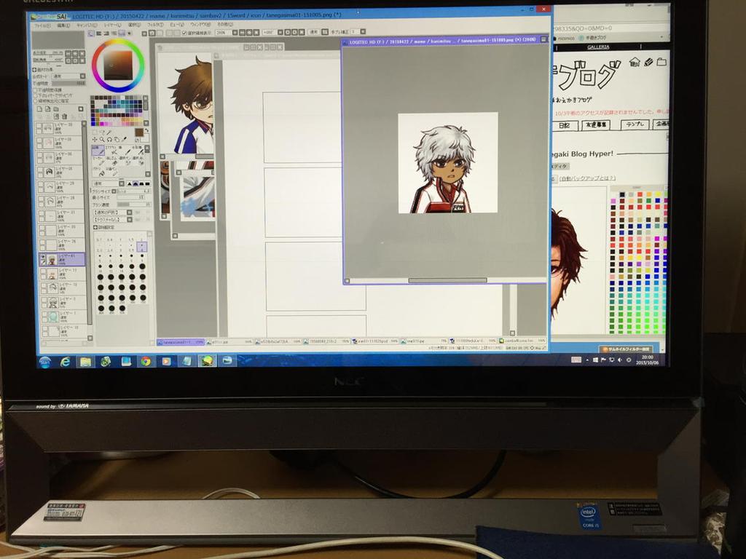
Task: Open the 自動バックアップとは？ link
Action: point(587,178)
